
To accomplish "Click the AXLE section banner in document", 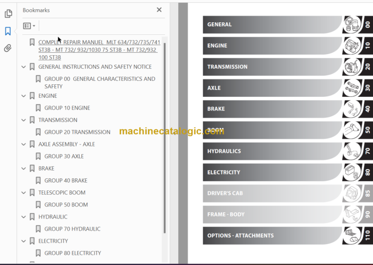I will pos(272,88).
